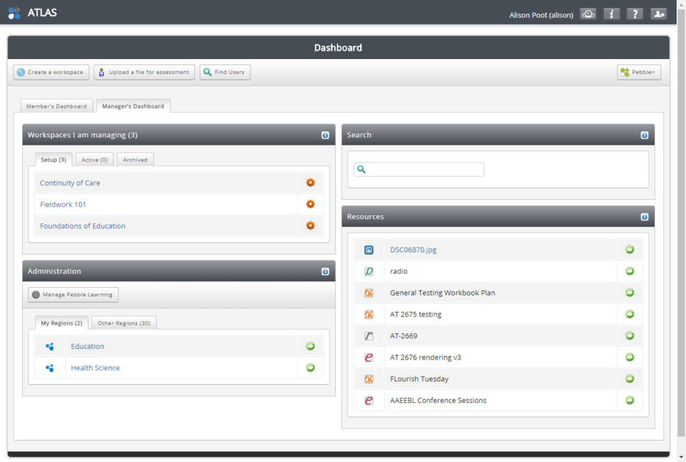Click gear icon for Foundations of Education
686x462 pixels.
click(310, 225)
